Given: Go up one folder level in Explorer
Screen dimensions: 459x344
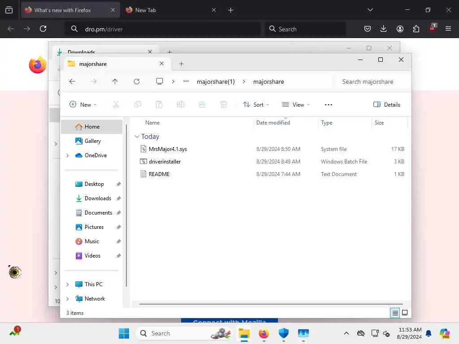Looking at the screenshot, I should [115, 82].
